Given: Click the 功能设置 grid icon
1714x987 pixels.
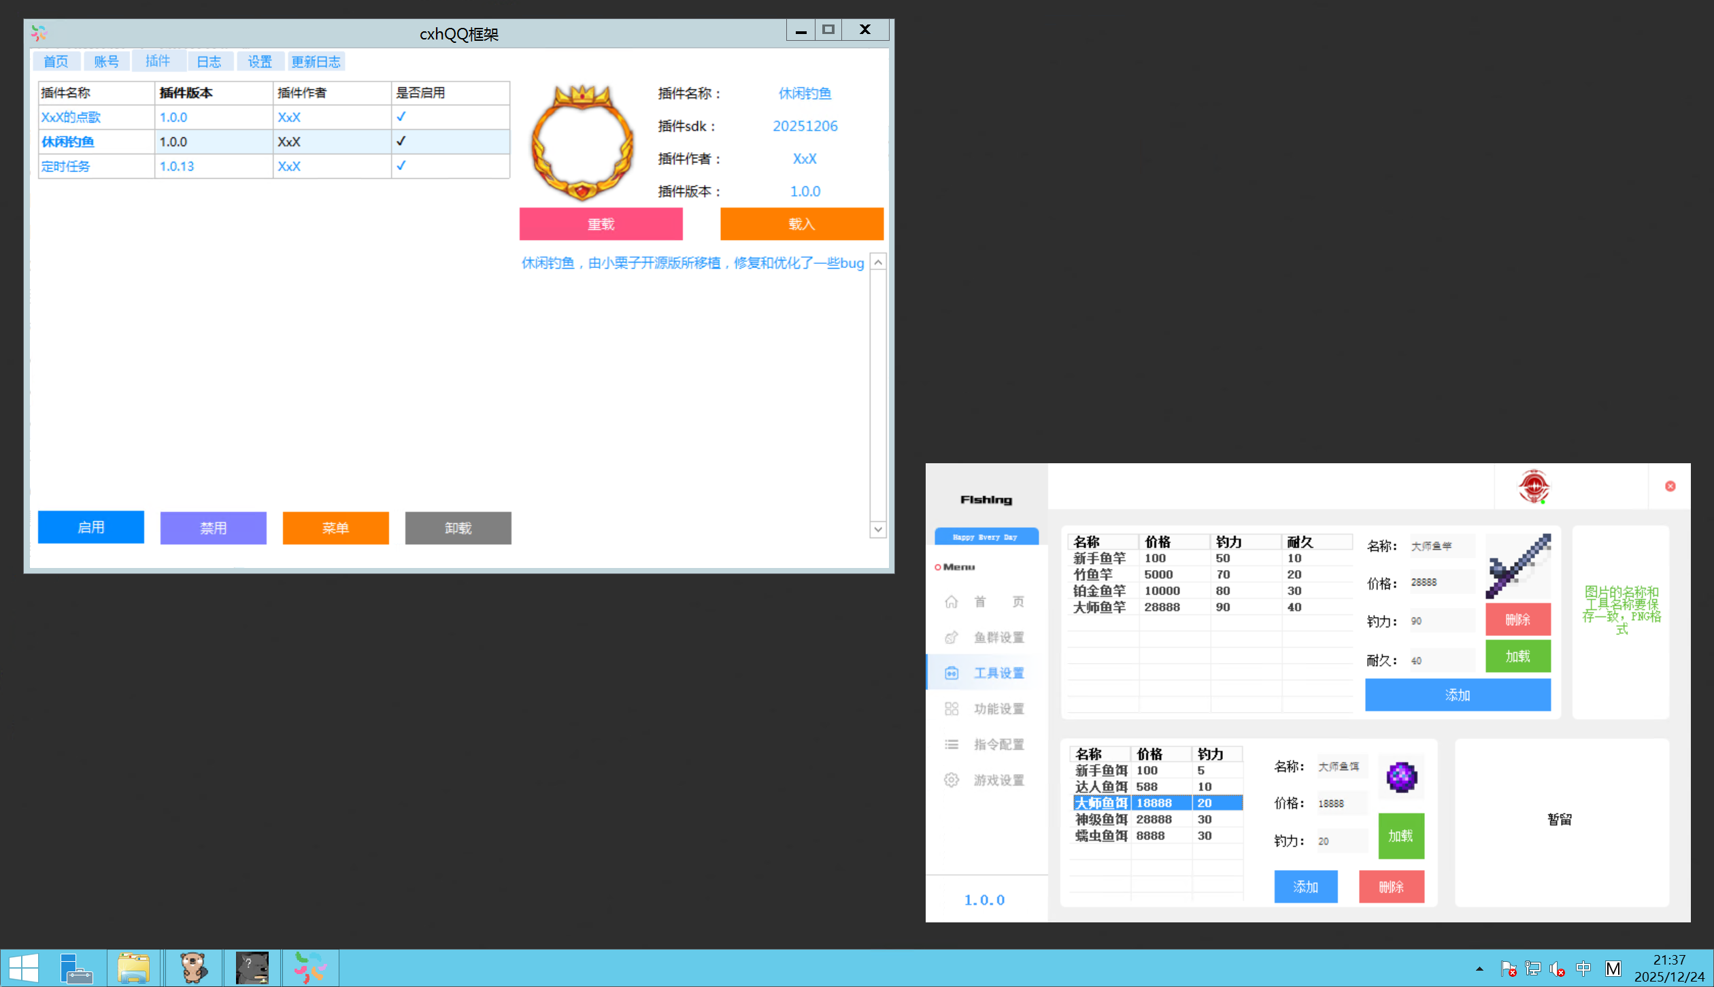Looking at the screenshot, I should [x=952, y=709].
